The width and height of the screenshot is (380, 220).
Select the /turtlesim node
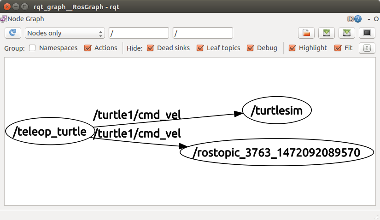pyautogui.click(x=277, y=110)
